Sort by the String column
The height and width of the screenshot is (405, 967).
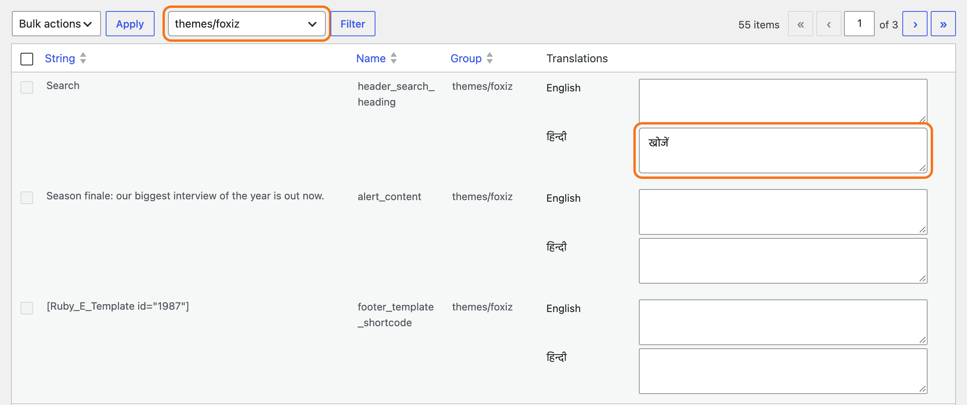point(60,58)
